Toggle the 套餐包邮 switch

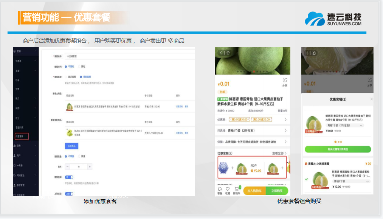[69, 177]
